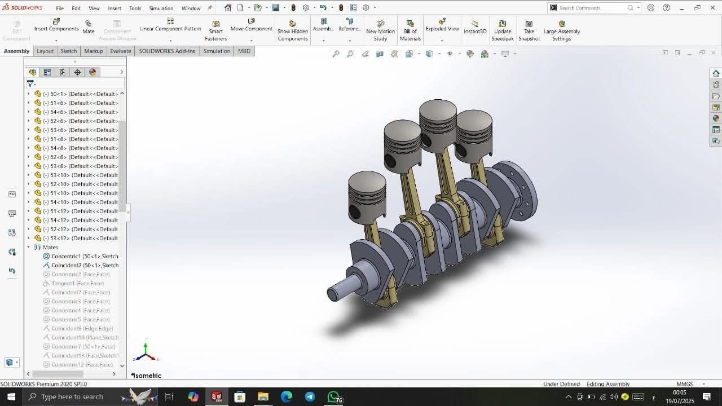
Task: Open Large Assembly Settings
Action: pos(562,31)
